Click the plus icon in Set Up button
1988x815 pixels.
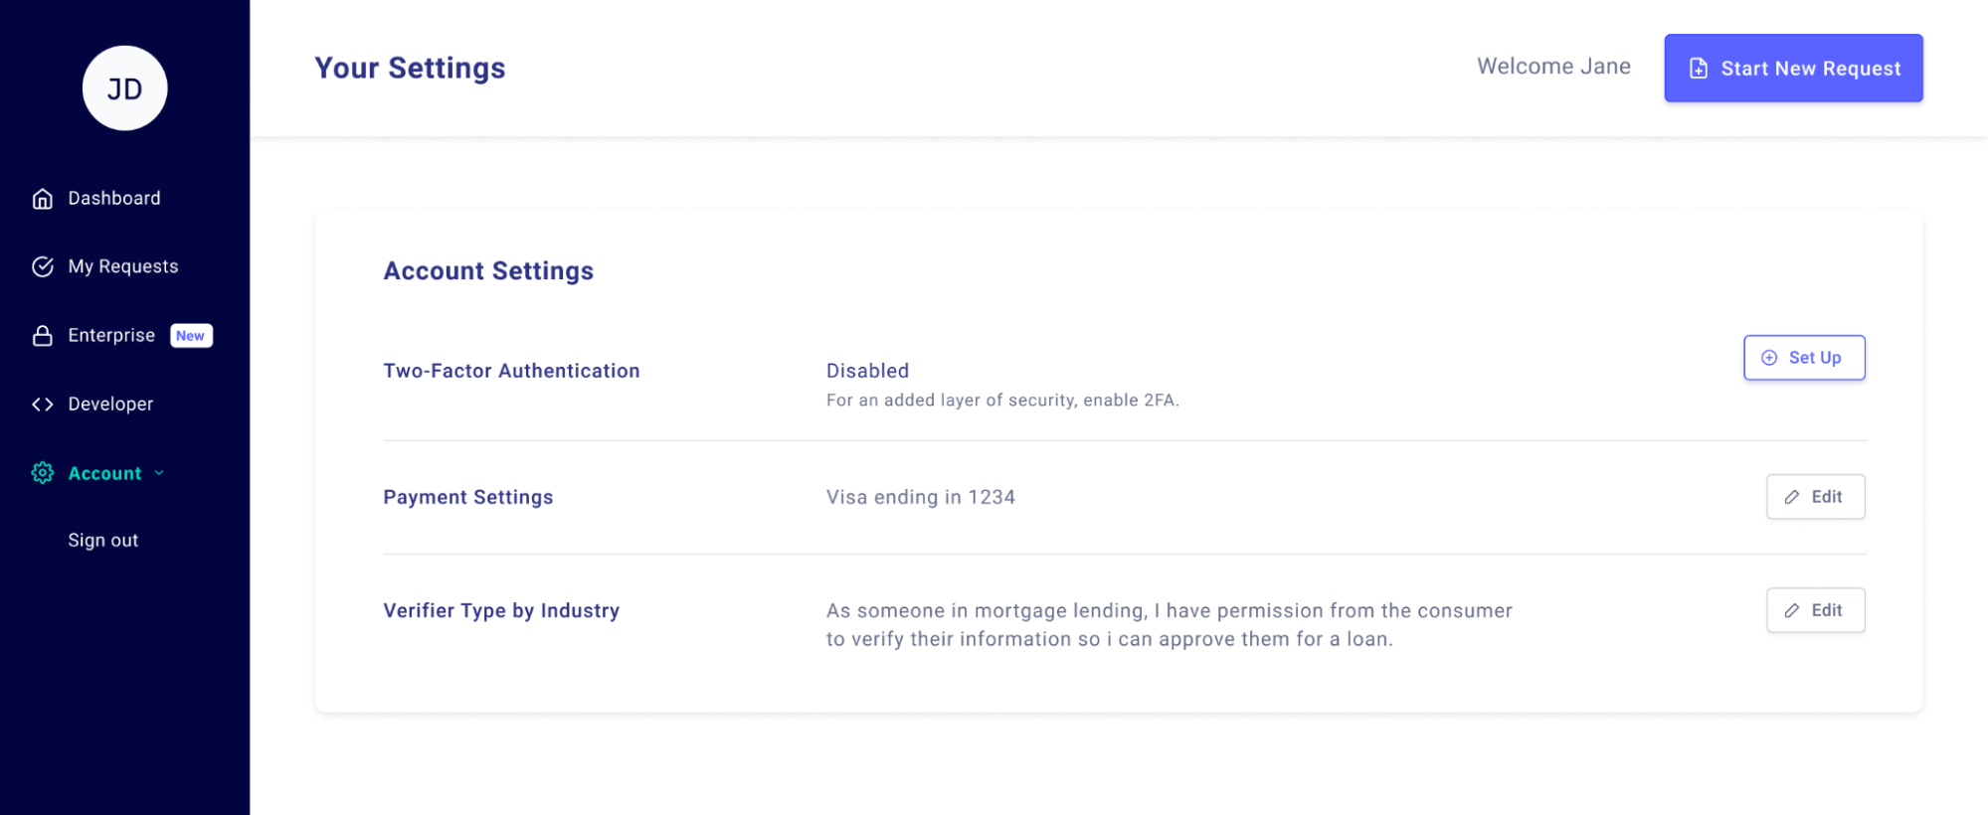1769,358
